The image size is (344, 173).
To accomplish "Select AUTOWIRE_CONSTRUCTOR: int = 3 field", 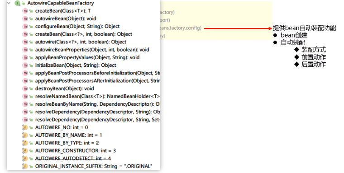I will pyautogui.click(x=76, y=151).
